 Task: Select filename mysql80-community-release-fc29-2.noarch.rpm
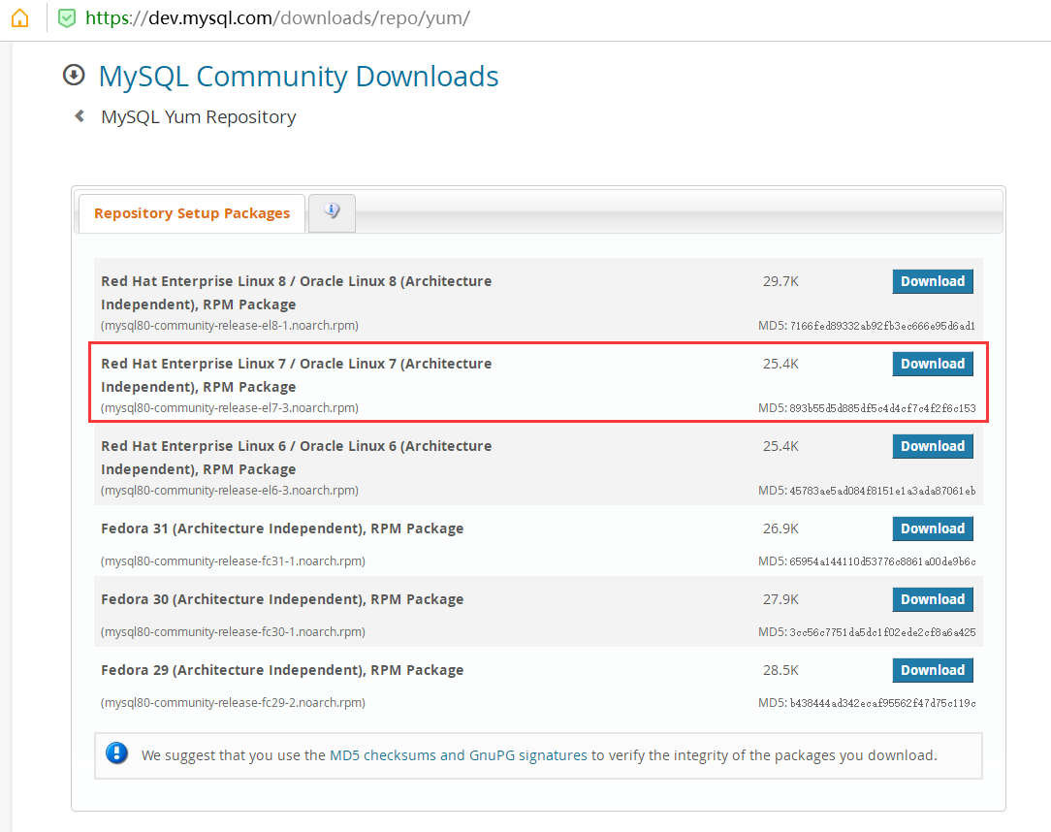[234, 703]
